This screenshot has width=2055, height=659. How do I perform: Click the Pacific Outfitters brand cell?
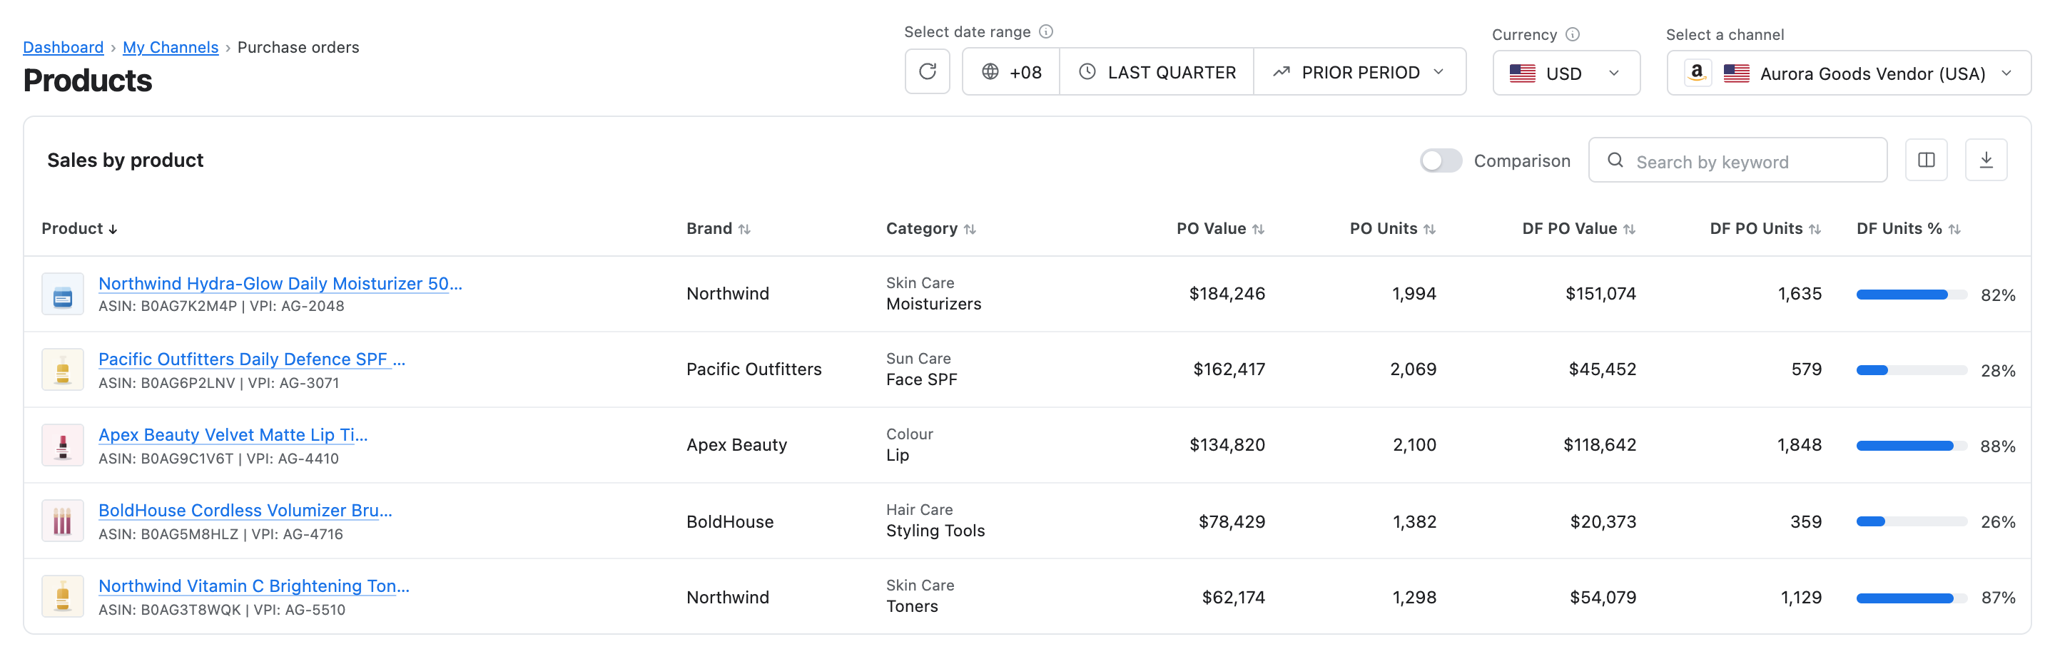(754, 369)
